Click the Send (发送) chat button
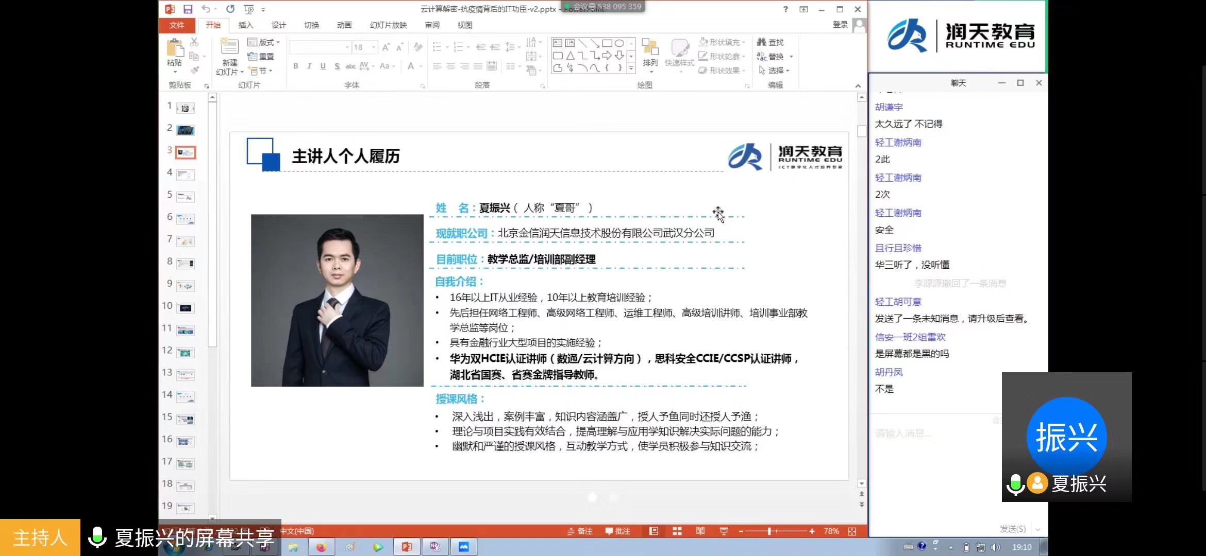The image size is (1206, 556). pyautogui.click(x=1013, y=529)
